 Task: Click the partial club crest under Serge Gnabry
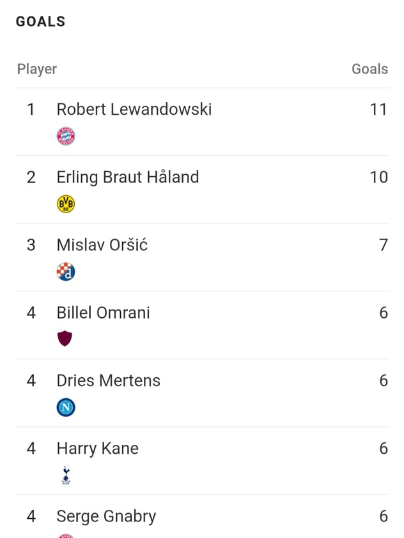pos(66,535)
